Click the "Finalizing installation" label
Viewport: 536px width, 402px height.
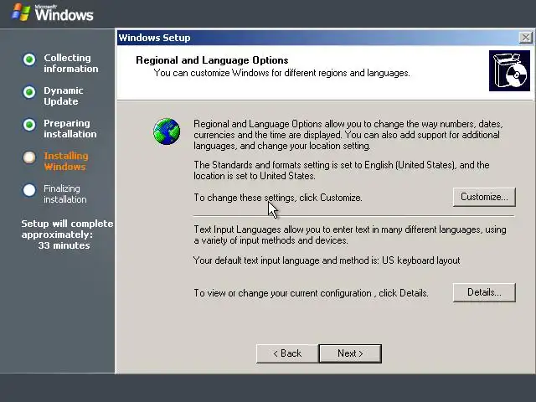click(x=65, y=193)
